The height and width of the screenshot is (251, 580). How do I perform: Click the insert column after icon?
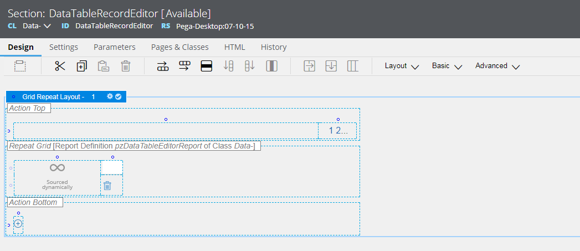coord(250,66)
